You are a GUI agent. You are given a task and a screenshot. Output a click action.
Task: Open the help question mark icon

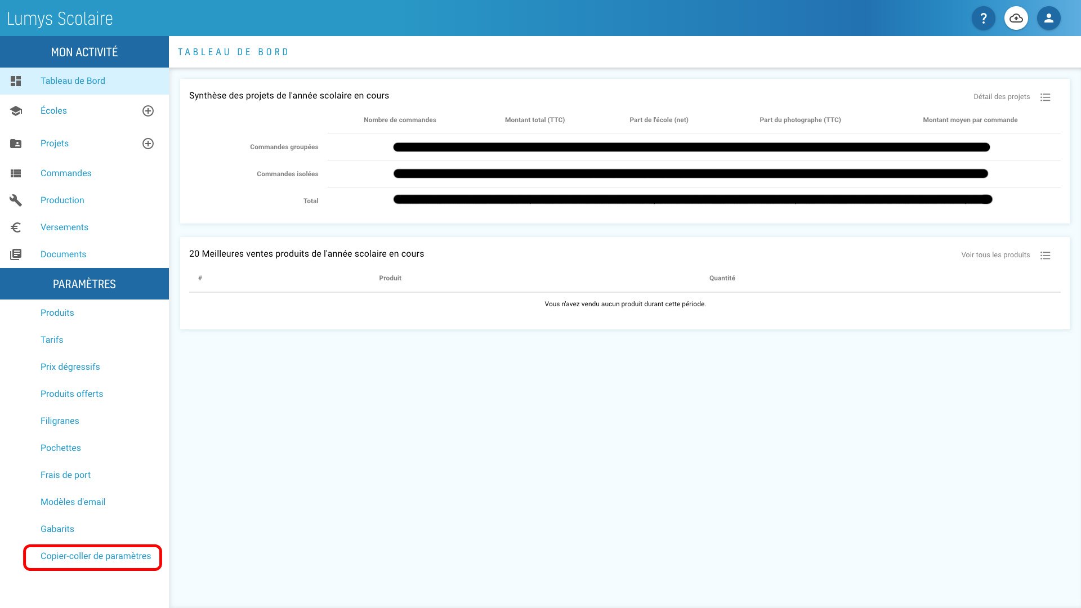pyautogui.click(x=984, y=19)
